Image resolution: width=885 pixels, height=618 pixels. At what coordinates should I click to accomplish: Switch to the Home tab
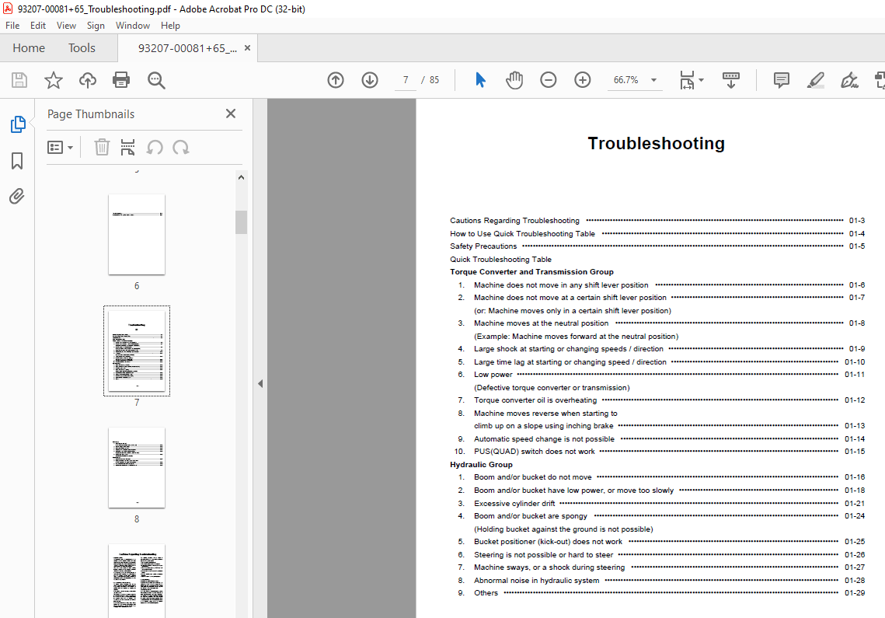pyautogui.click(x=29, y=47)
